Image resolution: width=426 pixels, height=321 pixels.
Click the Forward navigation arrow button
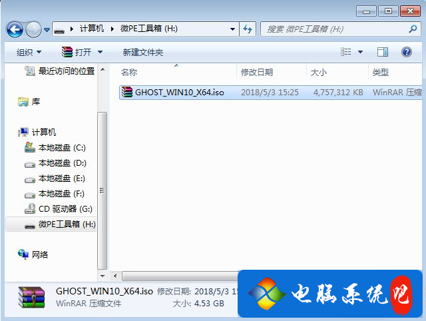33,29
